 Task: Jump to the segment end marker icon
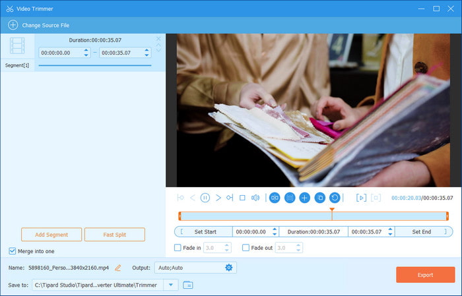(230, 198)
